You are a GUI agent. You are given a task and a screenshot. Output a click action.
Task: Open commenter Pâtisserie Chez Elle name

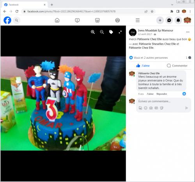(149, 73)
